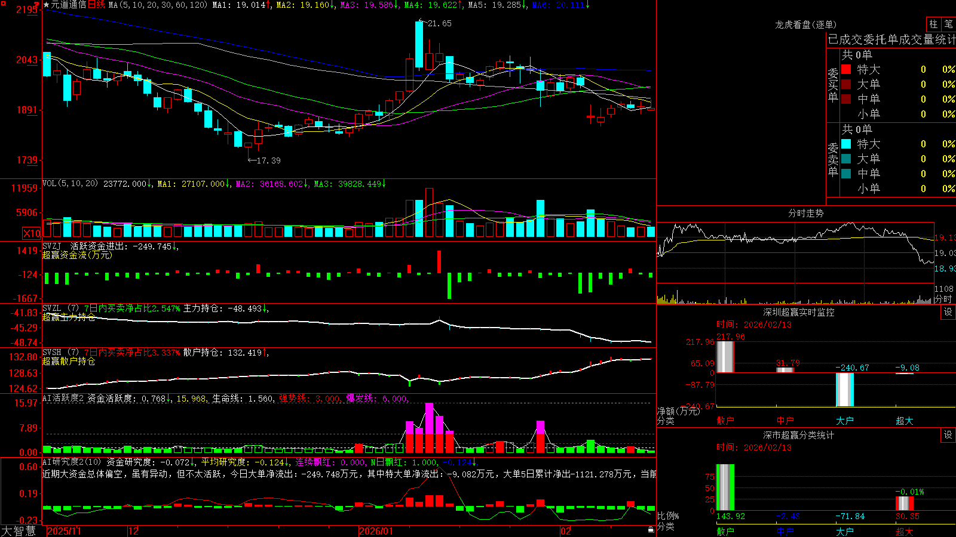Screen dimensions: 956x537
Task: Click the teal 中单 sell-order swatch
Action: tap(846, 174)
